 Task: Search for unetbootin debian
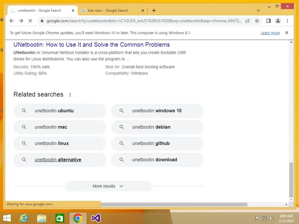click(x=157, y=127)
